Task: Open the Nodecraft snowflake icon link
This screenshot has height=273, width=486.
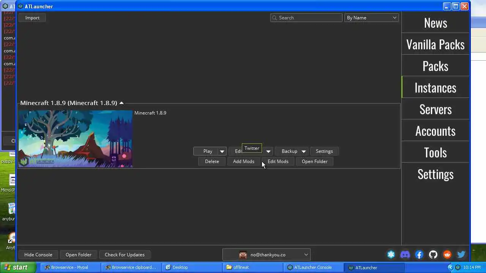Action: pos(391,255)
